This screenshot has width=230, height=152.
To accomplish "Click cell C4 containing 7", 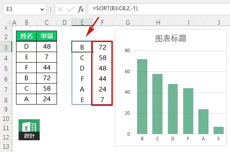I will 47,57.
